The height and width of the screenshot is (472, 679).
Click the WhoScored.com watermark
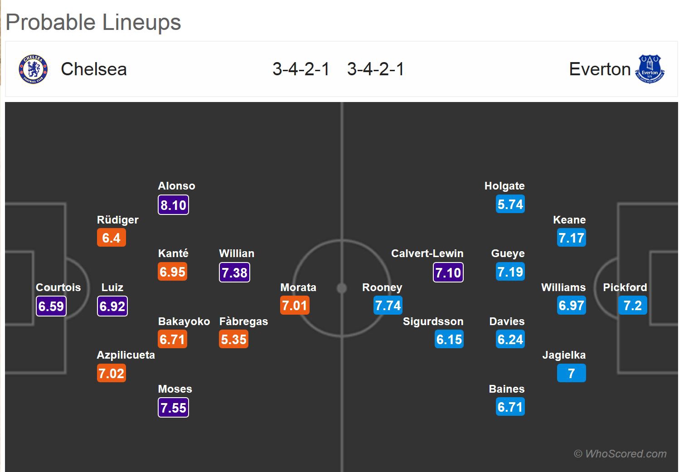coord(620,453)
